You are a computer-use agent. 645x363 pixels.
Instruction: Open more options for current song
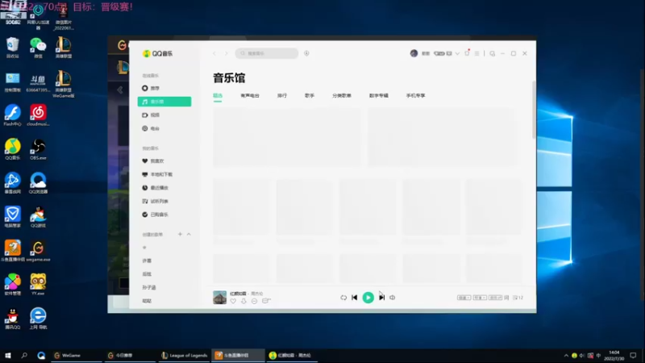click(254, 301)
